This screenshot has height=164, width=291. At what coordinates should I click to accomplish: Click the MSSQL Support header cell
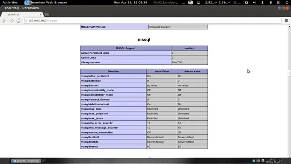[125, 48]
